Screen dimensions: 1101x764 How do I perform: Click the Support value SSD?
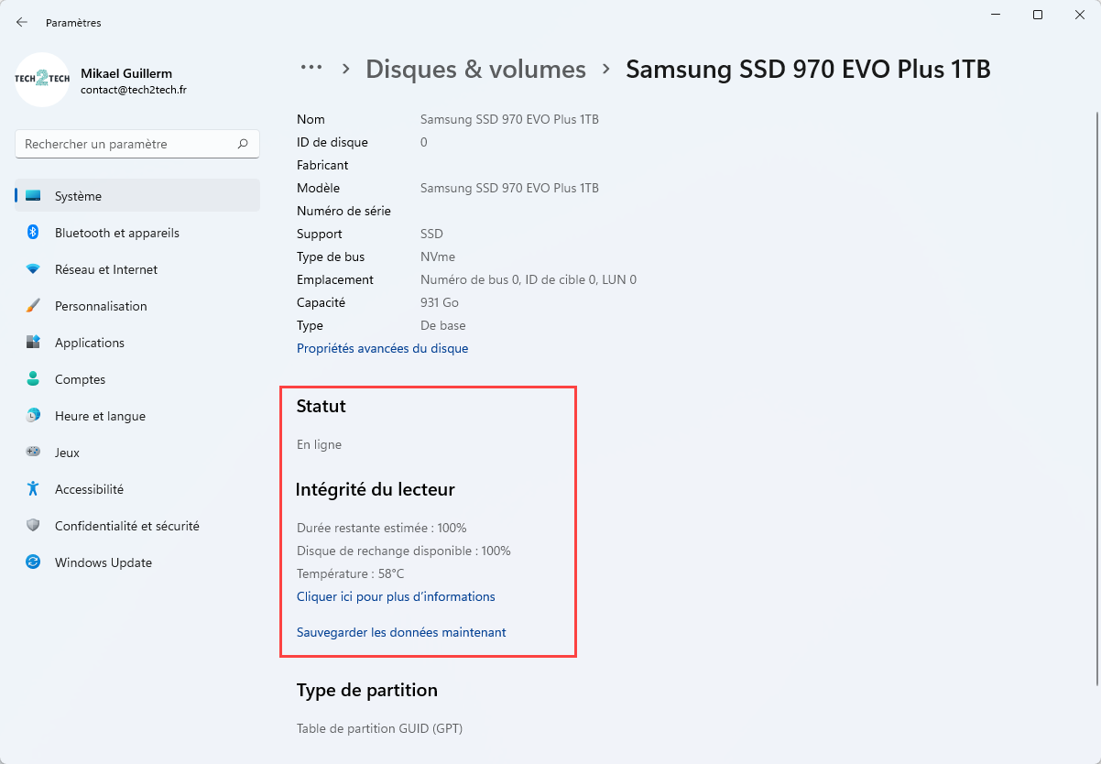(x=431, y=234)
